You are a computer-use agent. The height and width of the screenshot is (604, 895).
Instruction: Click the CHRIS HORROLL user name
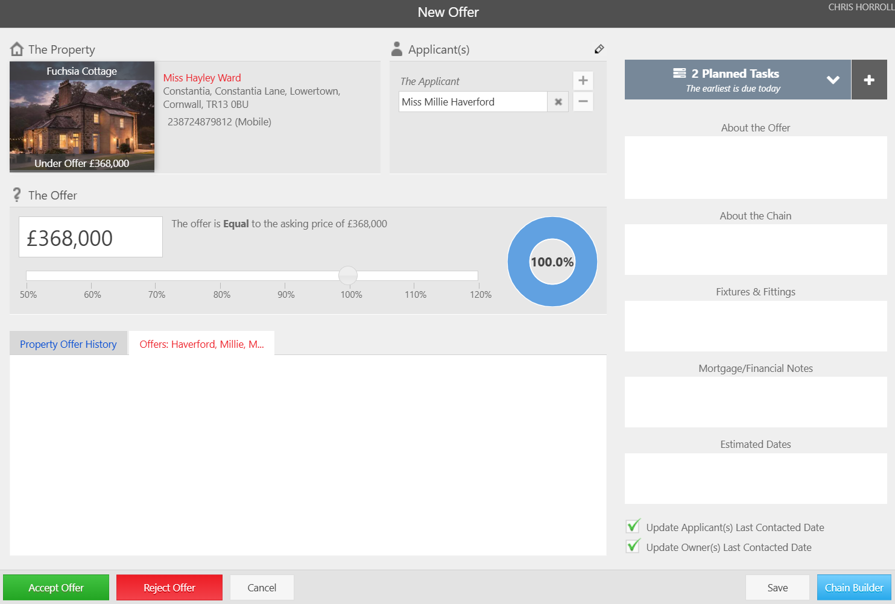(x=861, y=7)
